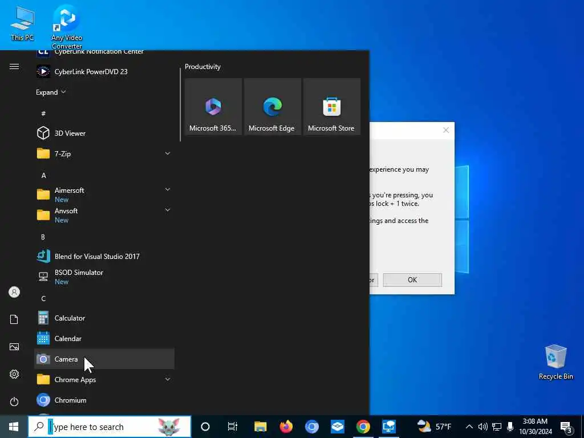Expand the 7-Zip folder chevron
The image size is (584, 438).
click(168, 153)
